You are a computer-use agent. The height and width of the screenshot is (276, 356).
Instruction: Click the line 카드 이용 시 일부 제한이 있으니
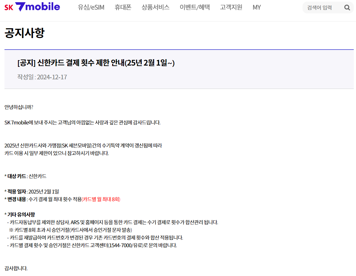[x=56, y=153]
